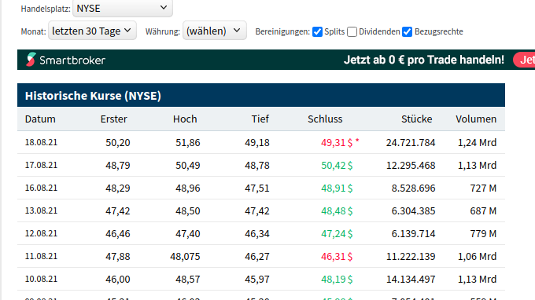Viewport: 535px width, 300px height.
Task: Enable the Dividenden checkbox
Action: click(352, 31)
